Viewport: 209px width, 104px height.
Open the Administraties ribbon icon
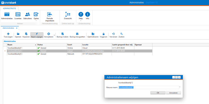pos(7,16)
